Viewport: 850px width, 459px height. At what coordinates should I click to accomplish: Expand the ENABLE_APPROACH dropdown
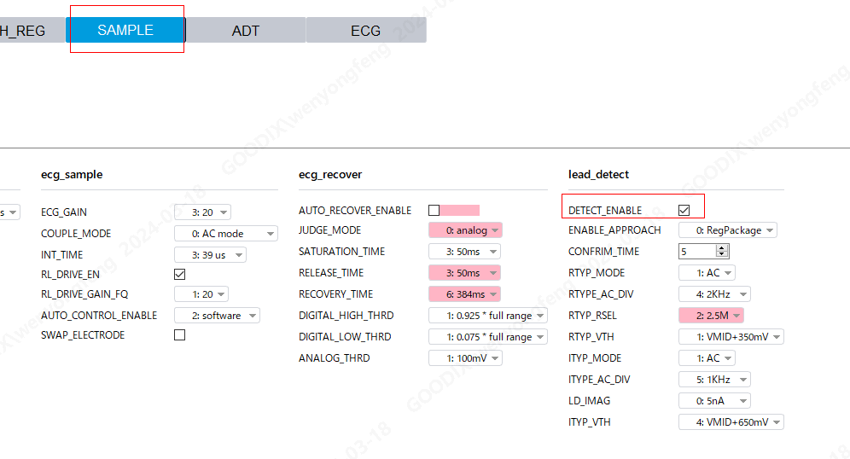click(x=727, y=230)
